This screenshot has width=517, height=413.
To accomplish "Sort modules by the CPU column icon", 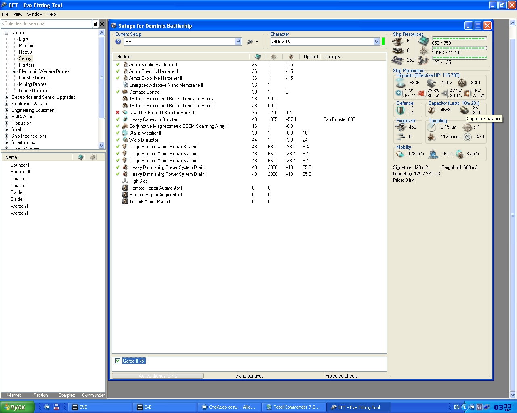I will (x=258, y=57).
